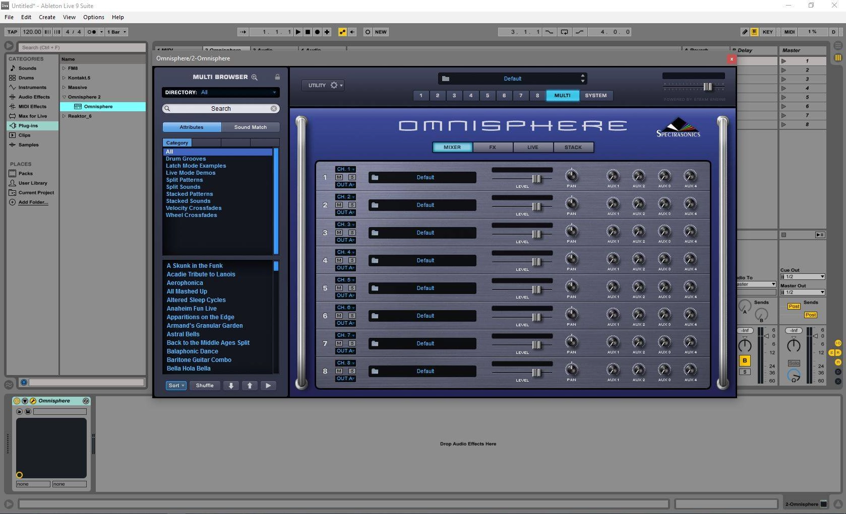Click the SYSTEM button

(596, 95)
